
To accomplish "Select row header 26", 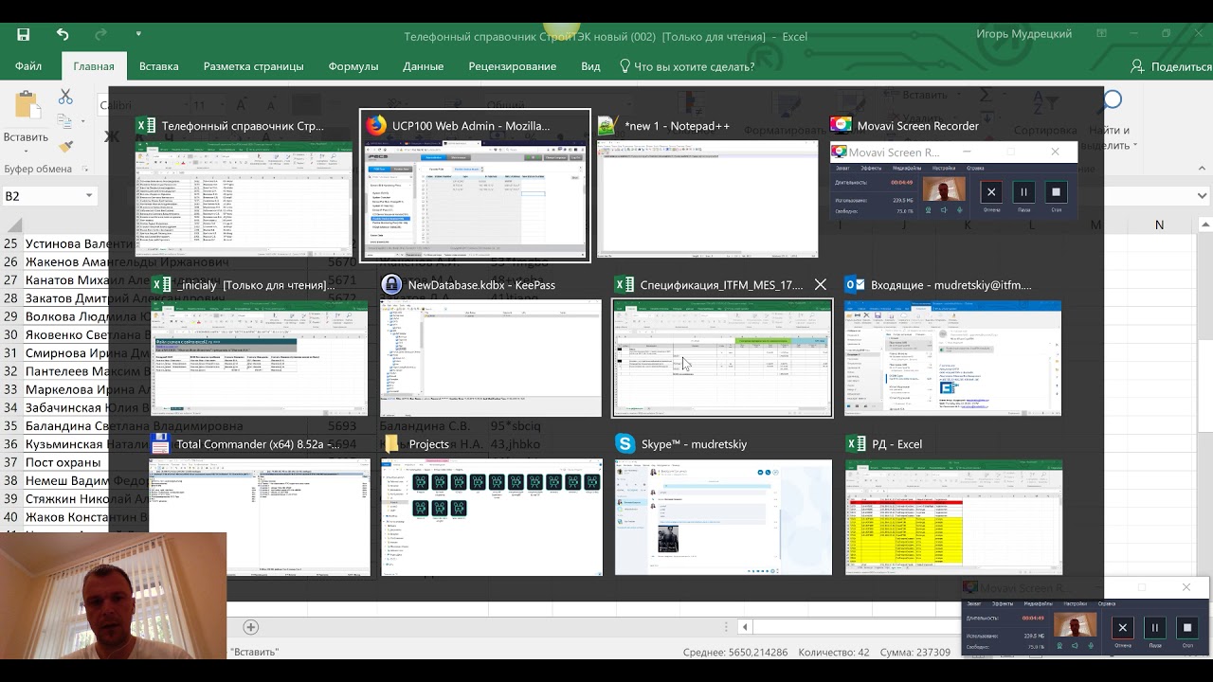I will pyautogui.click(x=10, y=262).
